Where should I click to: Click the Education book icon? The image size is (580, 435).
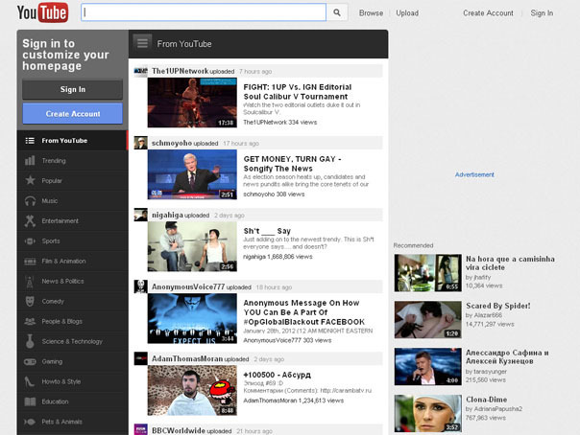pyautogui.click(x=30, y=401)
